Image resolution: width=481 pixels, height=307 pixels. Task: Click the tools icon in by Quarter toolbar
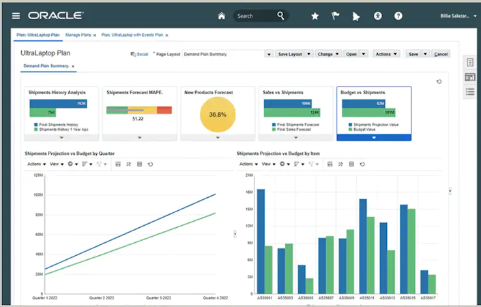pyautogui.click(x=128, y=164)
